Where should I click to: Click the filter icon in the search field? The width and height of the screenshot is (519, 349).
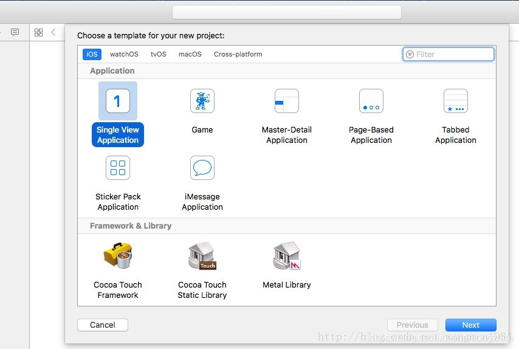(x=410, y=54)
